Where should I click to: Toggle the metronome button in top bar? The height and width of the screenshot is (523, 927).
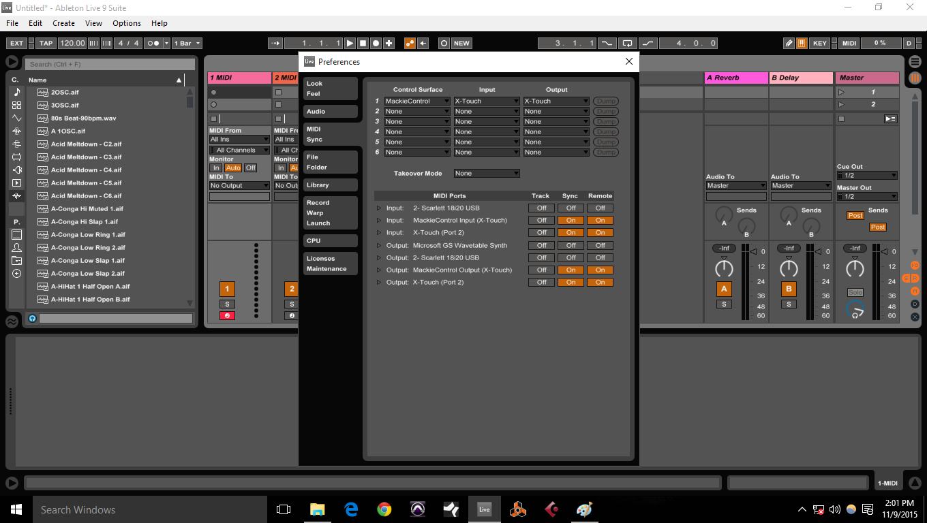pyautogui.click(x=152, y=43)
